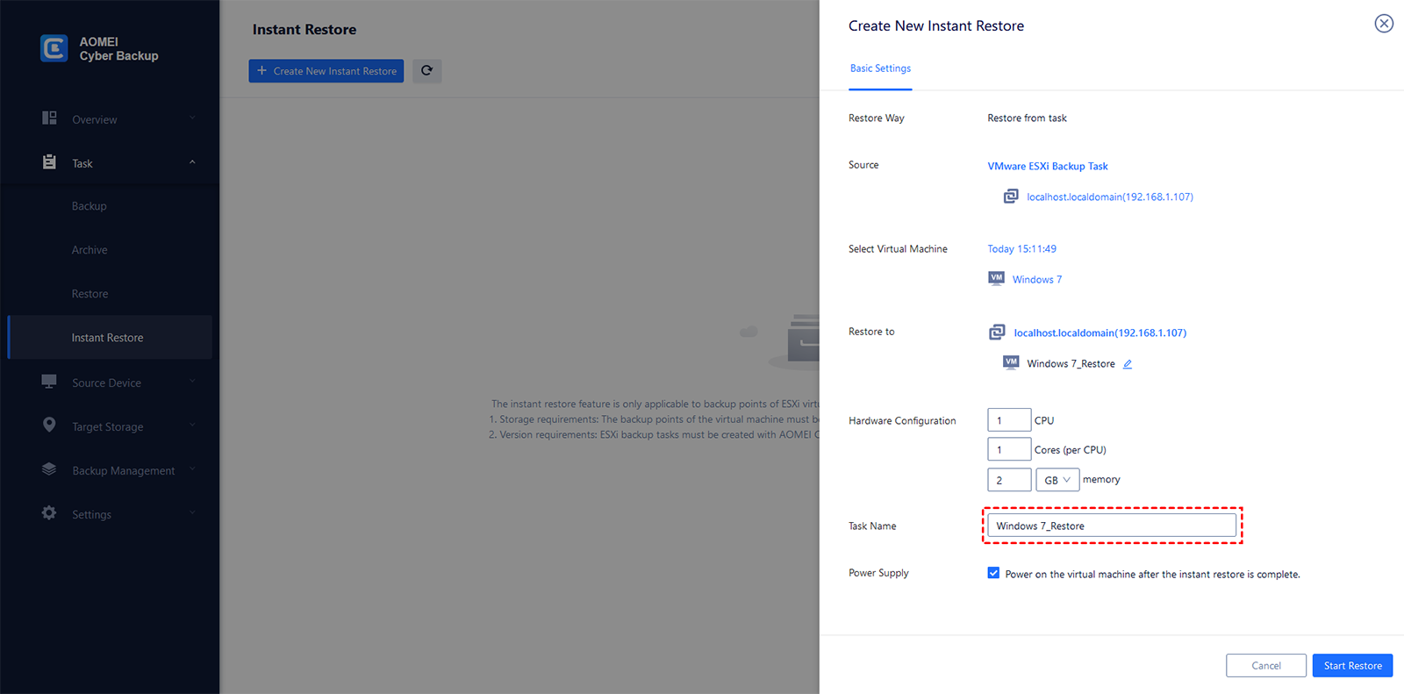Go to Archive in the Task submenu

click(x=90, y=250)
